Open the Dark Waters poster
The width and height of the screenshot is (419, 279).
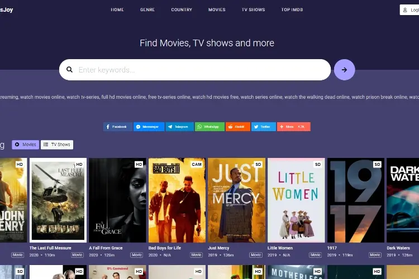[403, 200]
